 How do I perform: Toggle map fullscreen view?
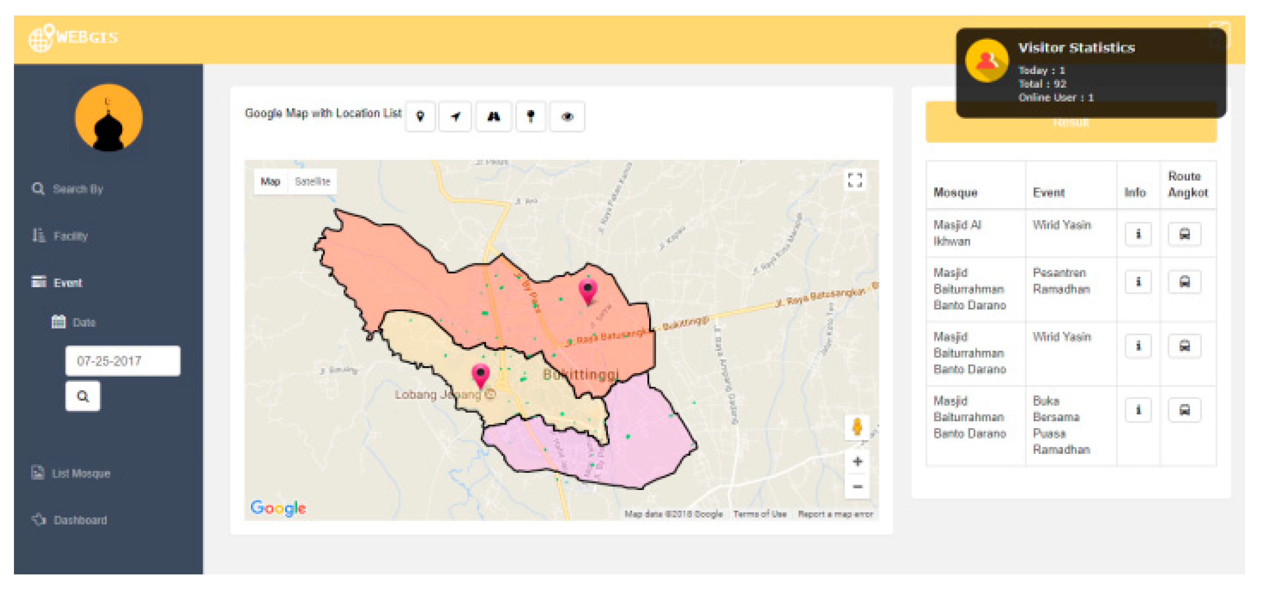pyautogui.click(x=855, y=180)
